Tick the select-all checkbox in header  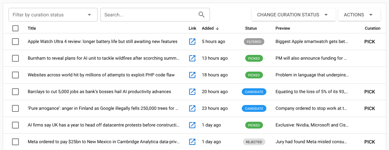(x=15, y=28)
